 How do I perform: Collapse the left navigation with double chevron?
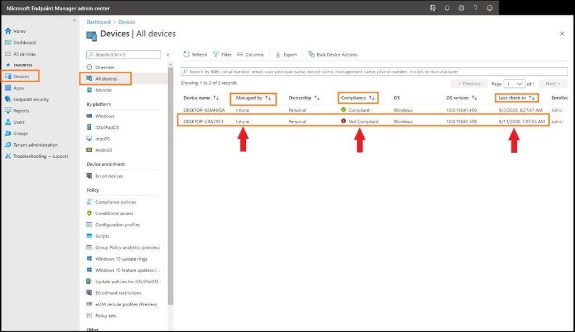point(74,20)
